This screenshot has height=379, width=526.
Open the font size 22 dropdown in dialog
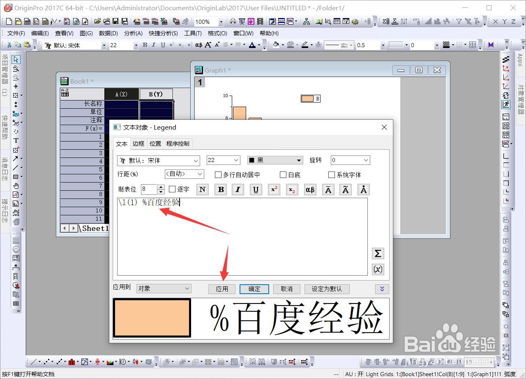tap(224, 160)
